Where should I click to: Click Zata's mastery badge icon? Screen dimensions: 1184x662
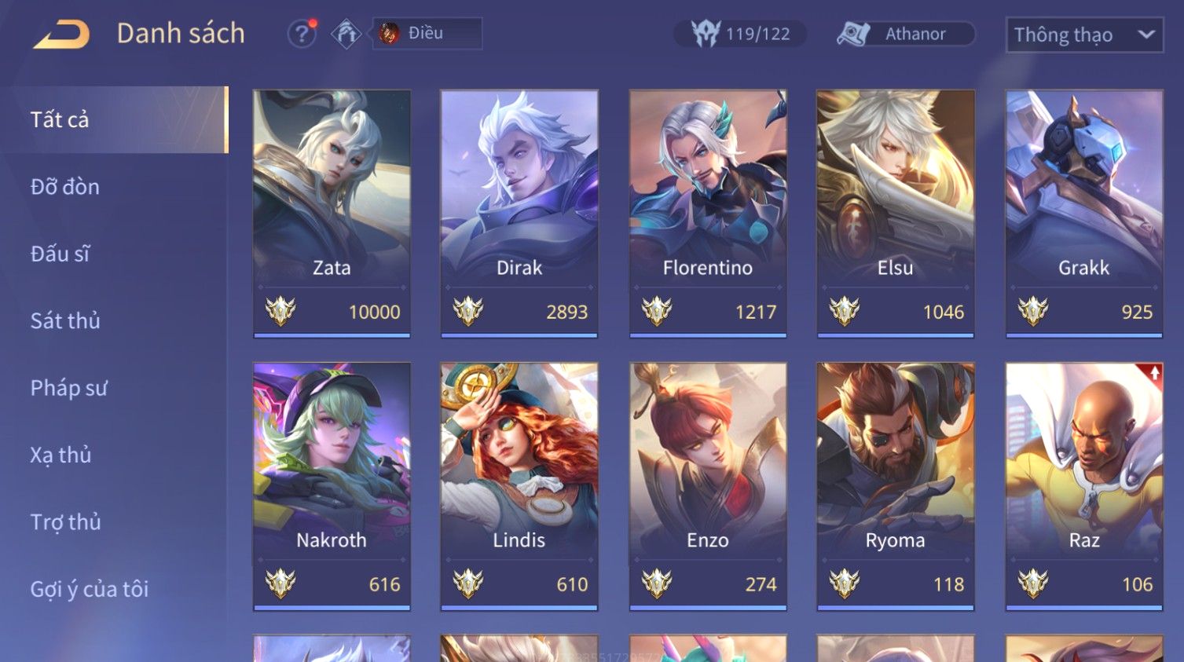point(280,312)
